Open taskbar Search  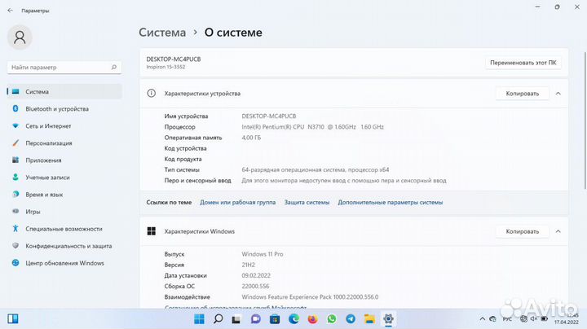pyautogui.click(x=218, y=319)
